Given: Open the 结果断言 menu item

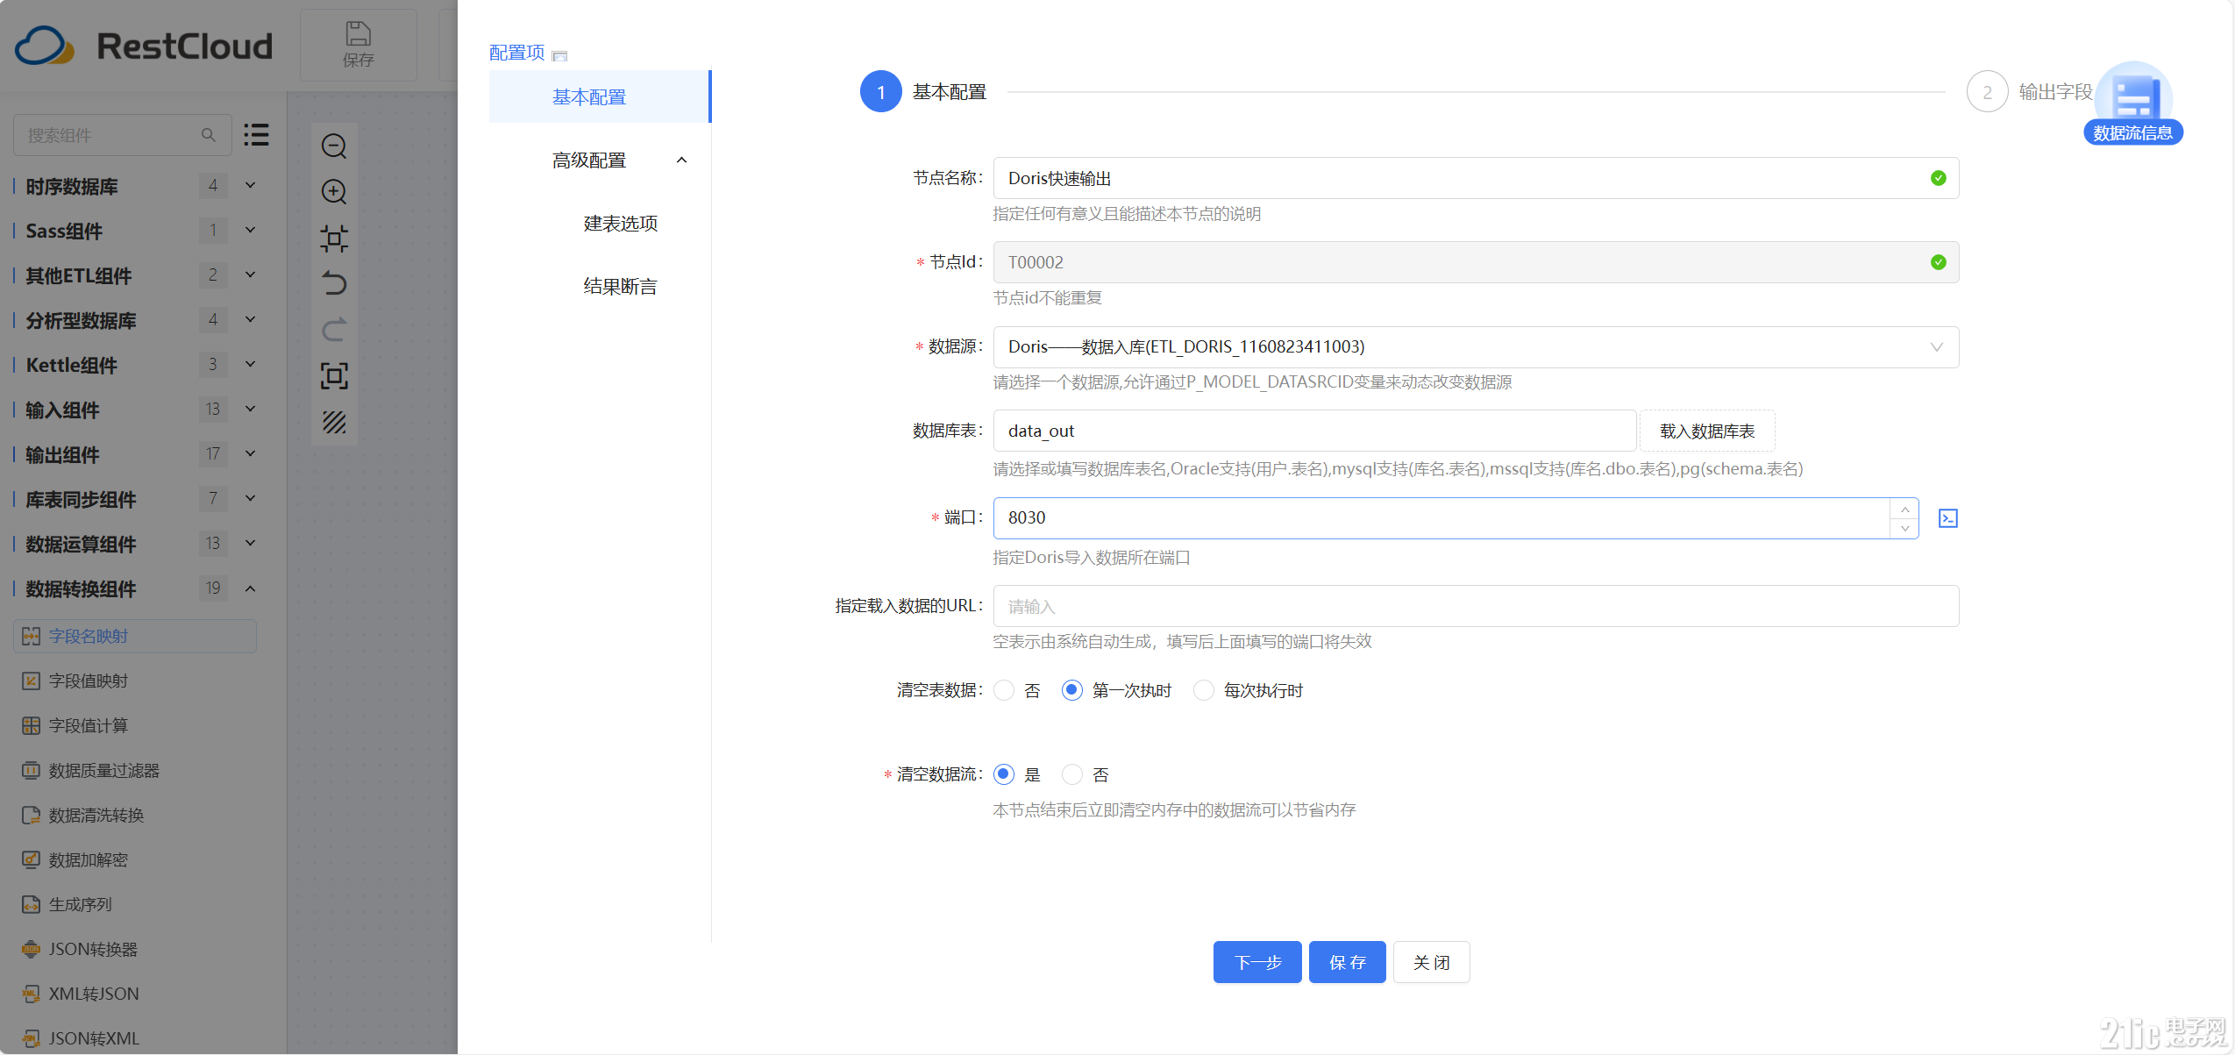Looking at the screenshot, I should point(620,287).
